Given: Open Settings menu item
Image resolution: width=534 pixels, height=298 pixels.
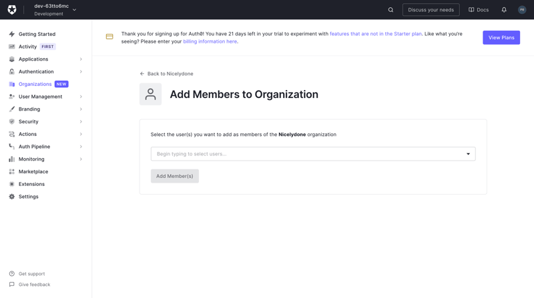Looking at the screenshot, I should pos(29,197).
